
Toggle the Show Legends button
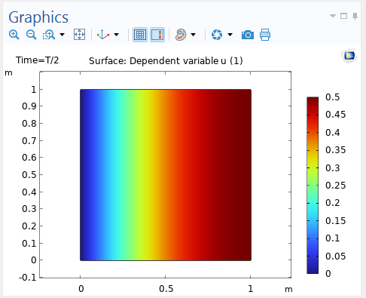(x=157, y=35)
